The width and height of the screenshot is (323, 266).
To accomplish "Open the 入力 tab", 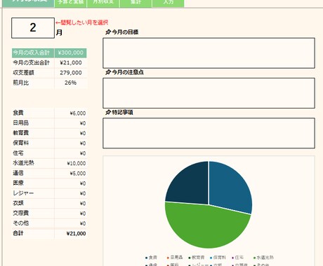I will [x=168, y=3].
